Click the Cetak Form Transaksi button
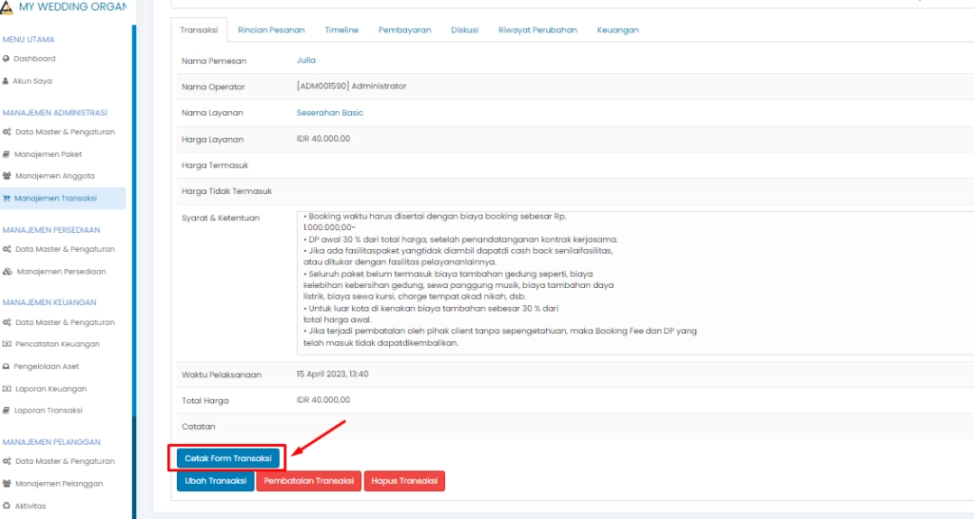This screenshot has height=519, width=974. [x=228, y=458]
